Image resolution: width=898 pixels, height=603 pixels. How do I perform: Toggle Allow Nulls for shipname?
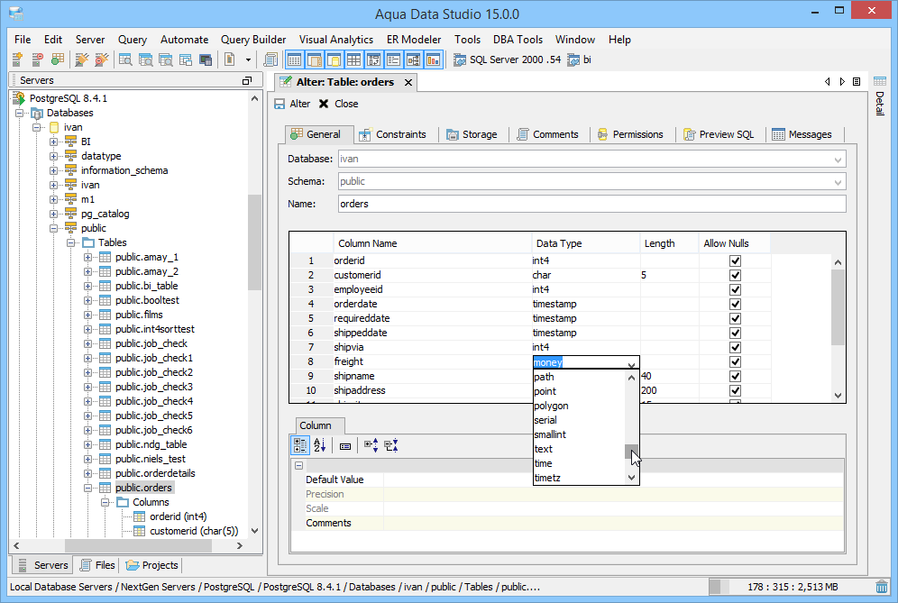pyautogui.click(x=736, y=376)
